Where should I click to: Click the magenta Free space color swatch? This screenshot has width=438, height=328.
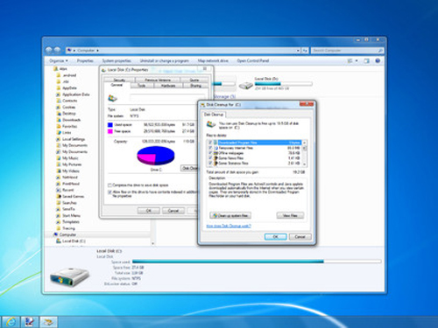tap(110, 131)
